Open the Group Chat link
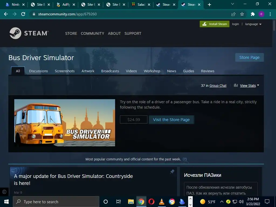 click(x=218, y=85)
